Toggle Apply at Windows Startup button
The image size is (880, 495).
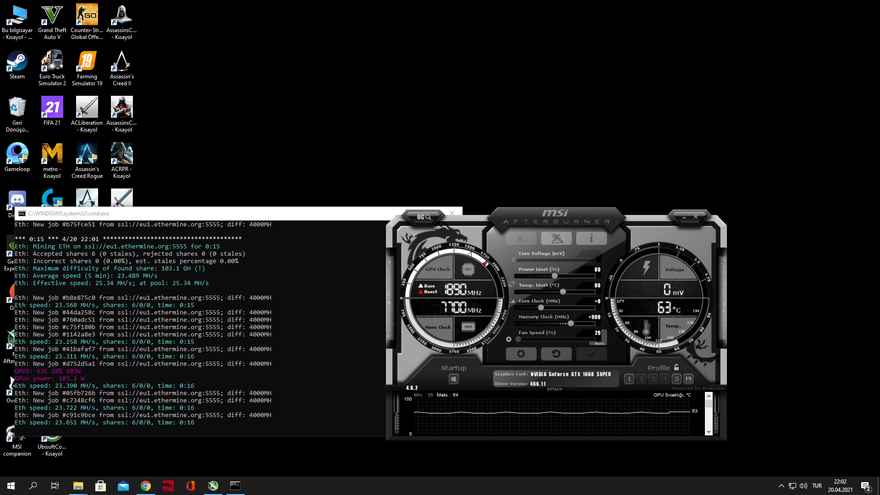(454, 379)
